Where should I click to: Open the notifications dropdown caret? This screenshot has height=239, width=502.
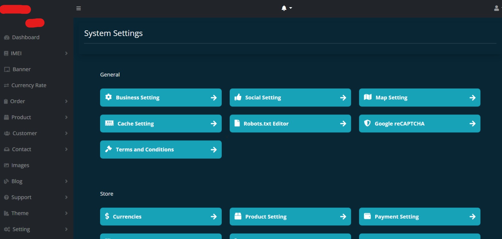click(x=291, y=8)
